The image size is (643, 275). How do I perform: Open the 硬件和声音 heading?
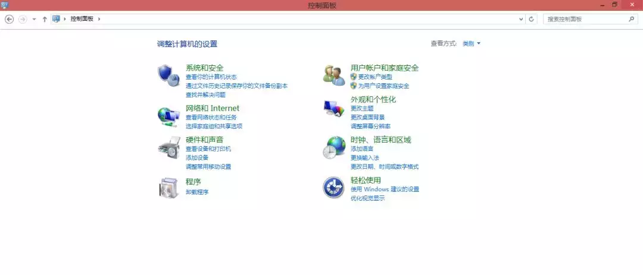(205, 140)
